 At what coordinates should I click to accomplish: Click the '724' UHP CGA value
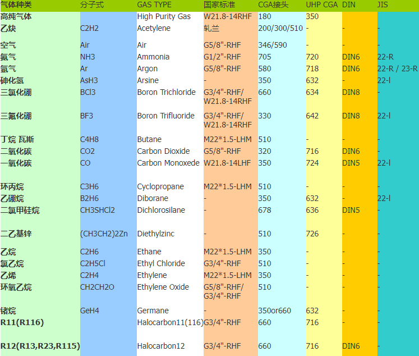(x=312, y=163)
